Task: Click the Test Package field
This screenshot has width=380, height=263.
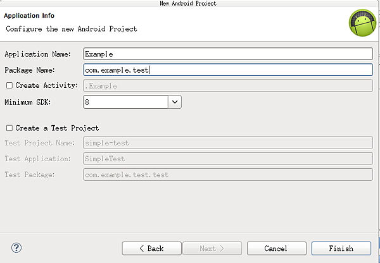Action: 228,174
